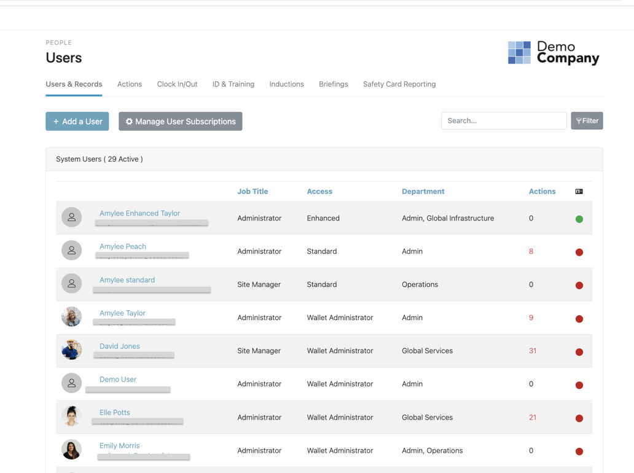Screen dimensions: 634x473
Task: Open David Jones's profile photo
Action: 71,350
